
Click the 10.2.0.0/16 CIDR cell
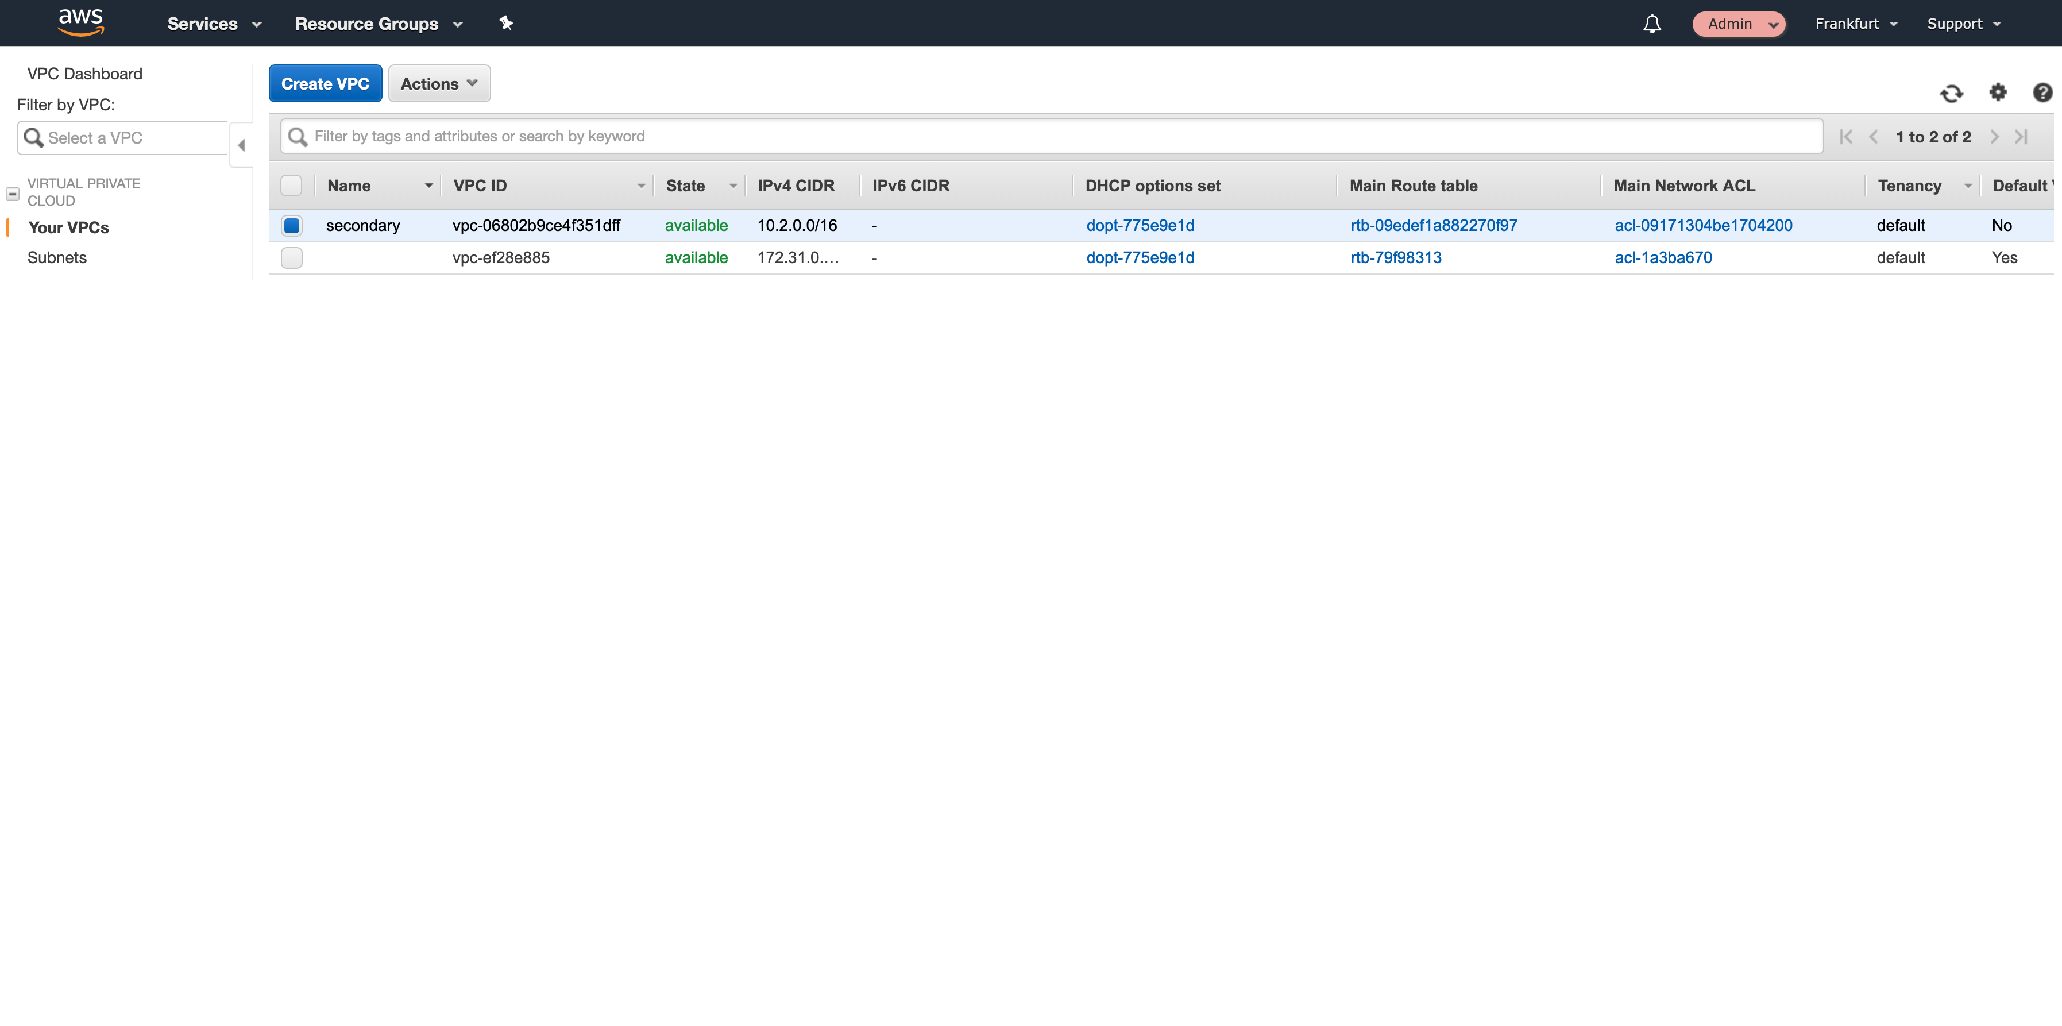(797, 226)
